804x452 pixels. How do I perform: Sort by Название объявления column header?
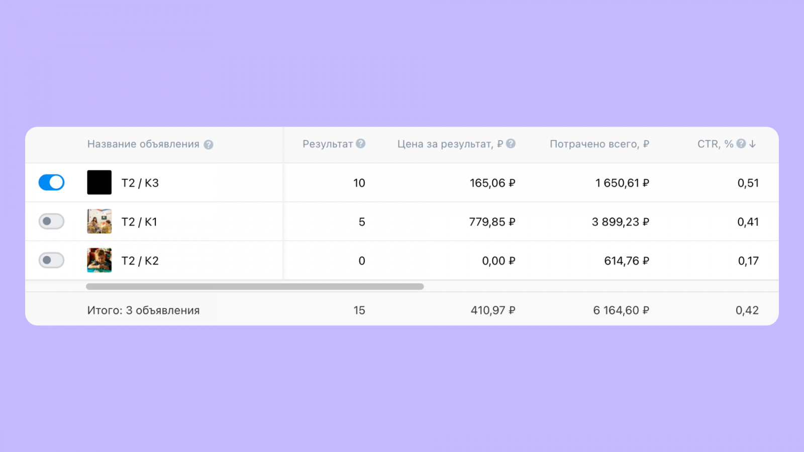pos(143,144)
